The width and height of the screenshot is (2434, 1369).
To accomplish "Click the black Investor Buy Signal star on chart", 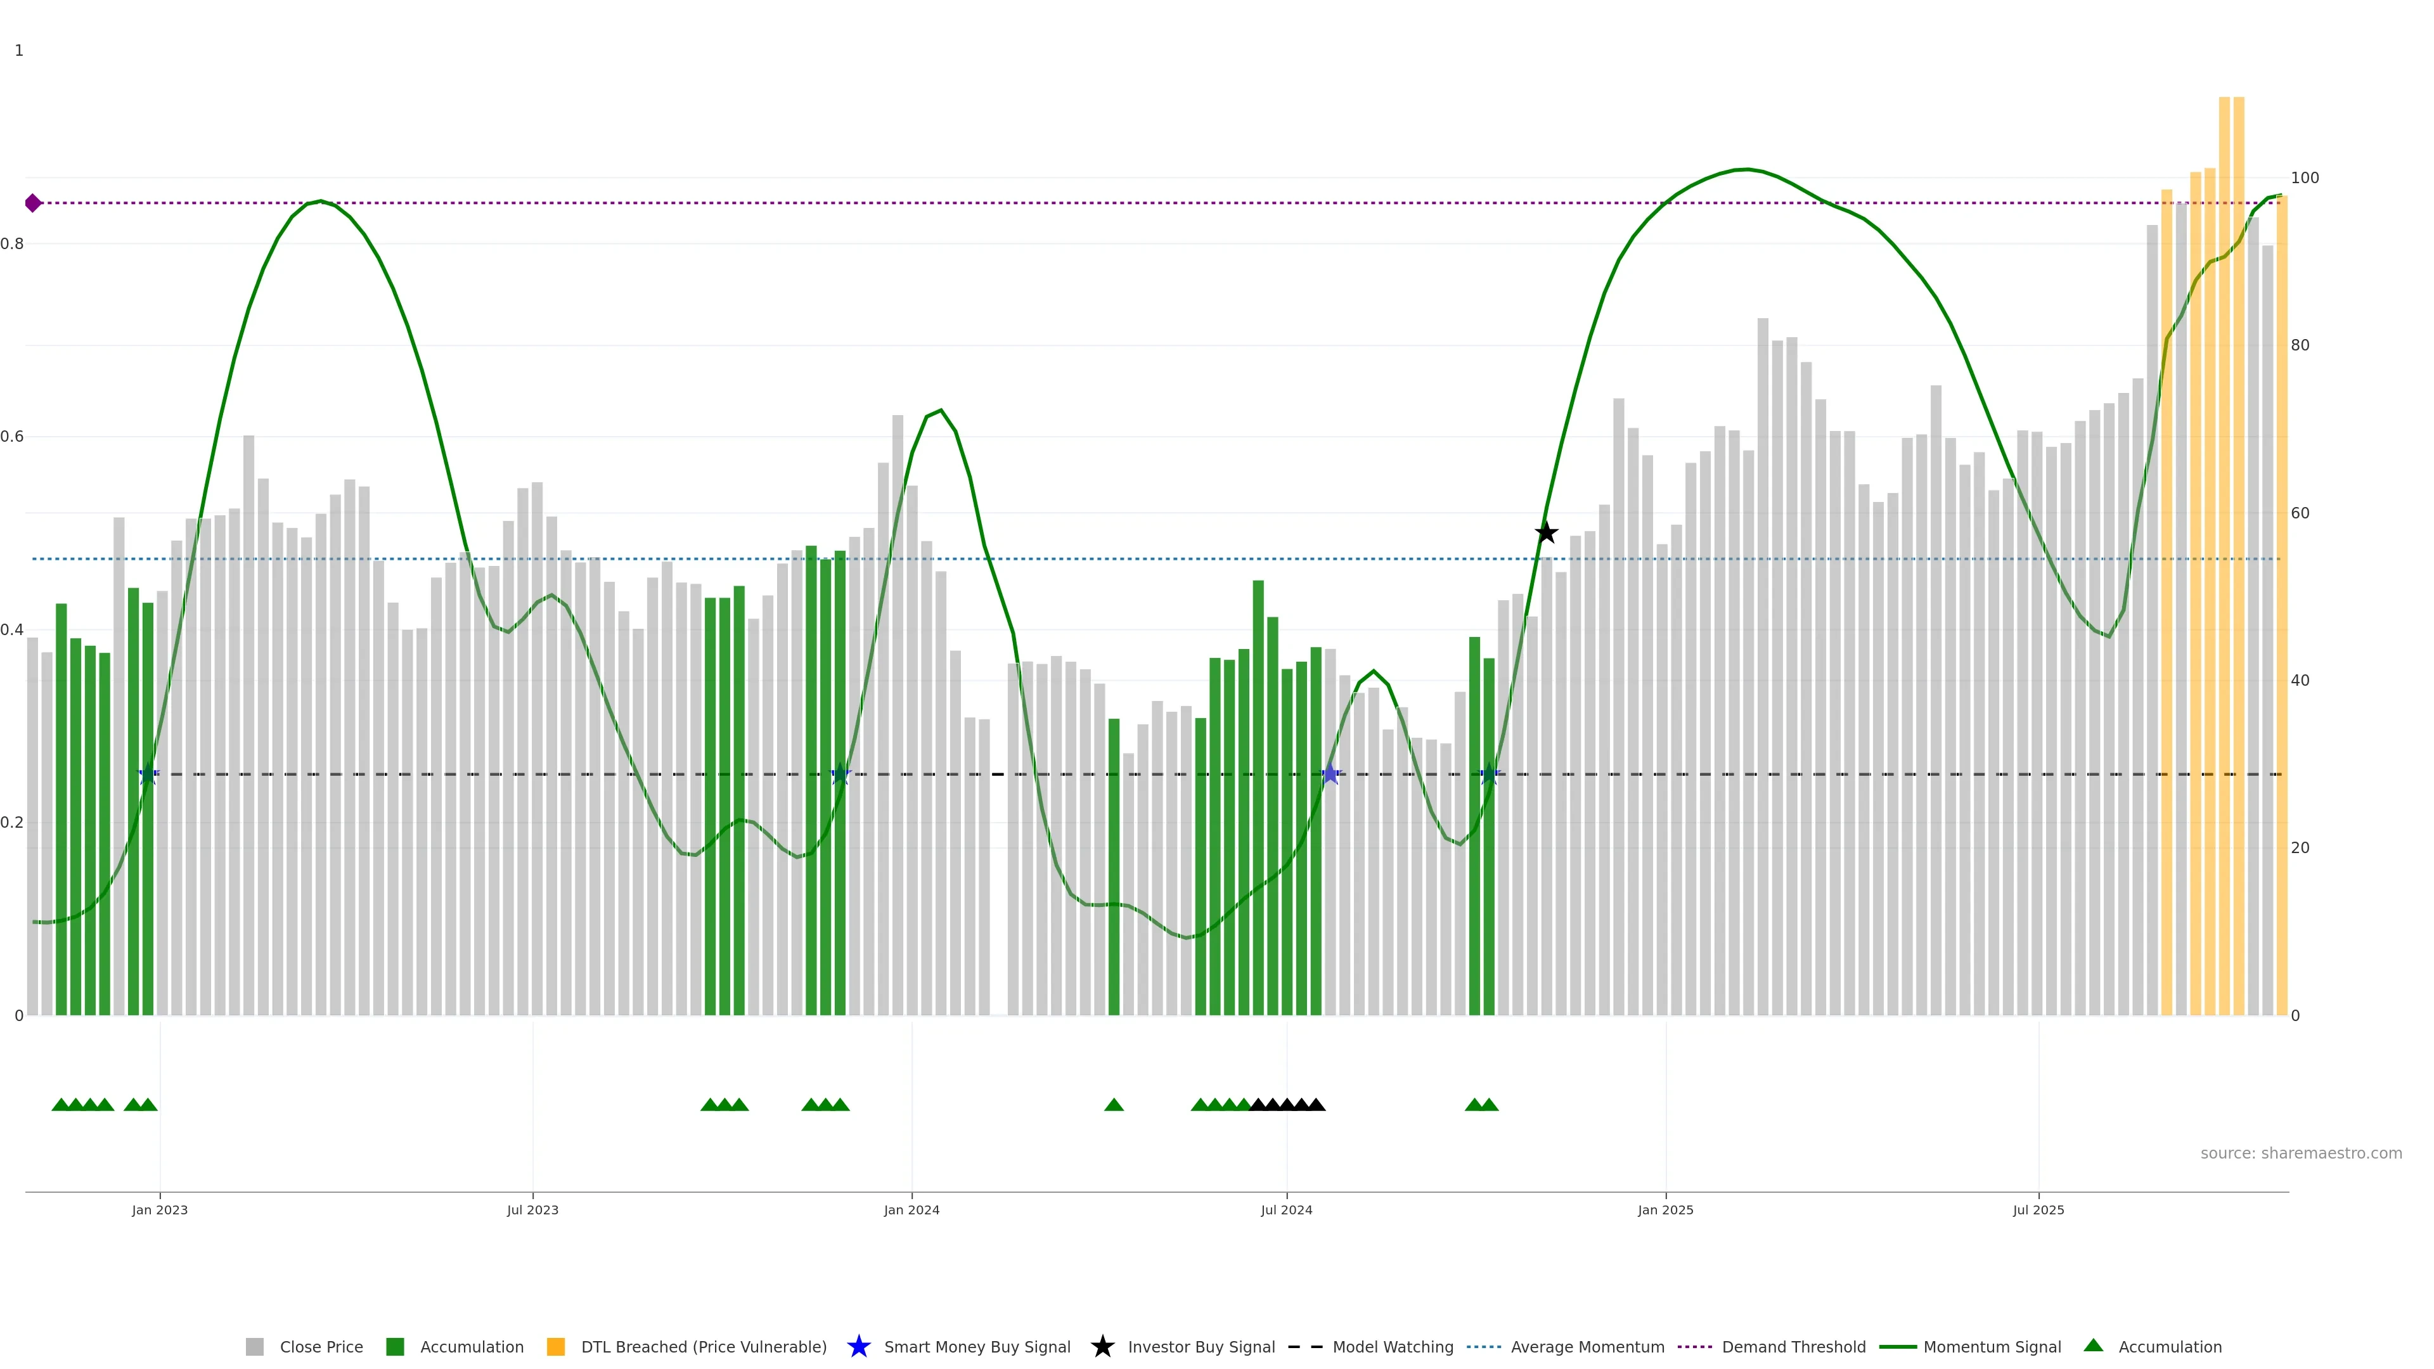I will pyautogui.click(x=1546, y=533).
